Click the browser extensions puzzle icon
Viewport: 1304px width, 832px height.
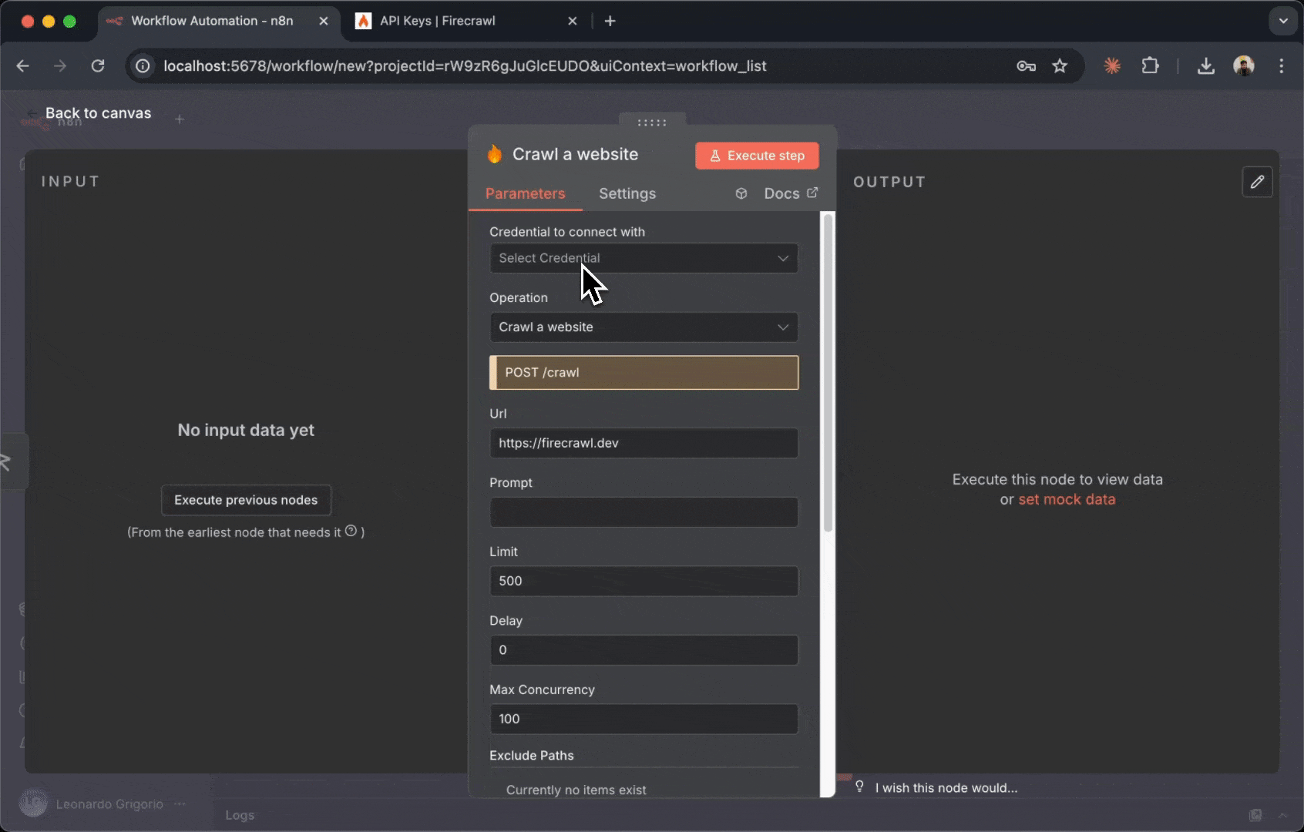(1150, 66)
